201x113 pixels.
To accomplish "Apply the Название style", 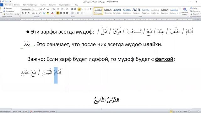I will [136, 11].
